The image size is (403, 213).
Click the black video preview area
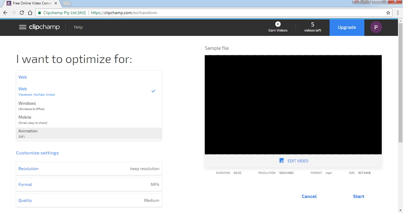[x=293, y=105]
